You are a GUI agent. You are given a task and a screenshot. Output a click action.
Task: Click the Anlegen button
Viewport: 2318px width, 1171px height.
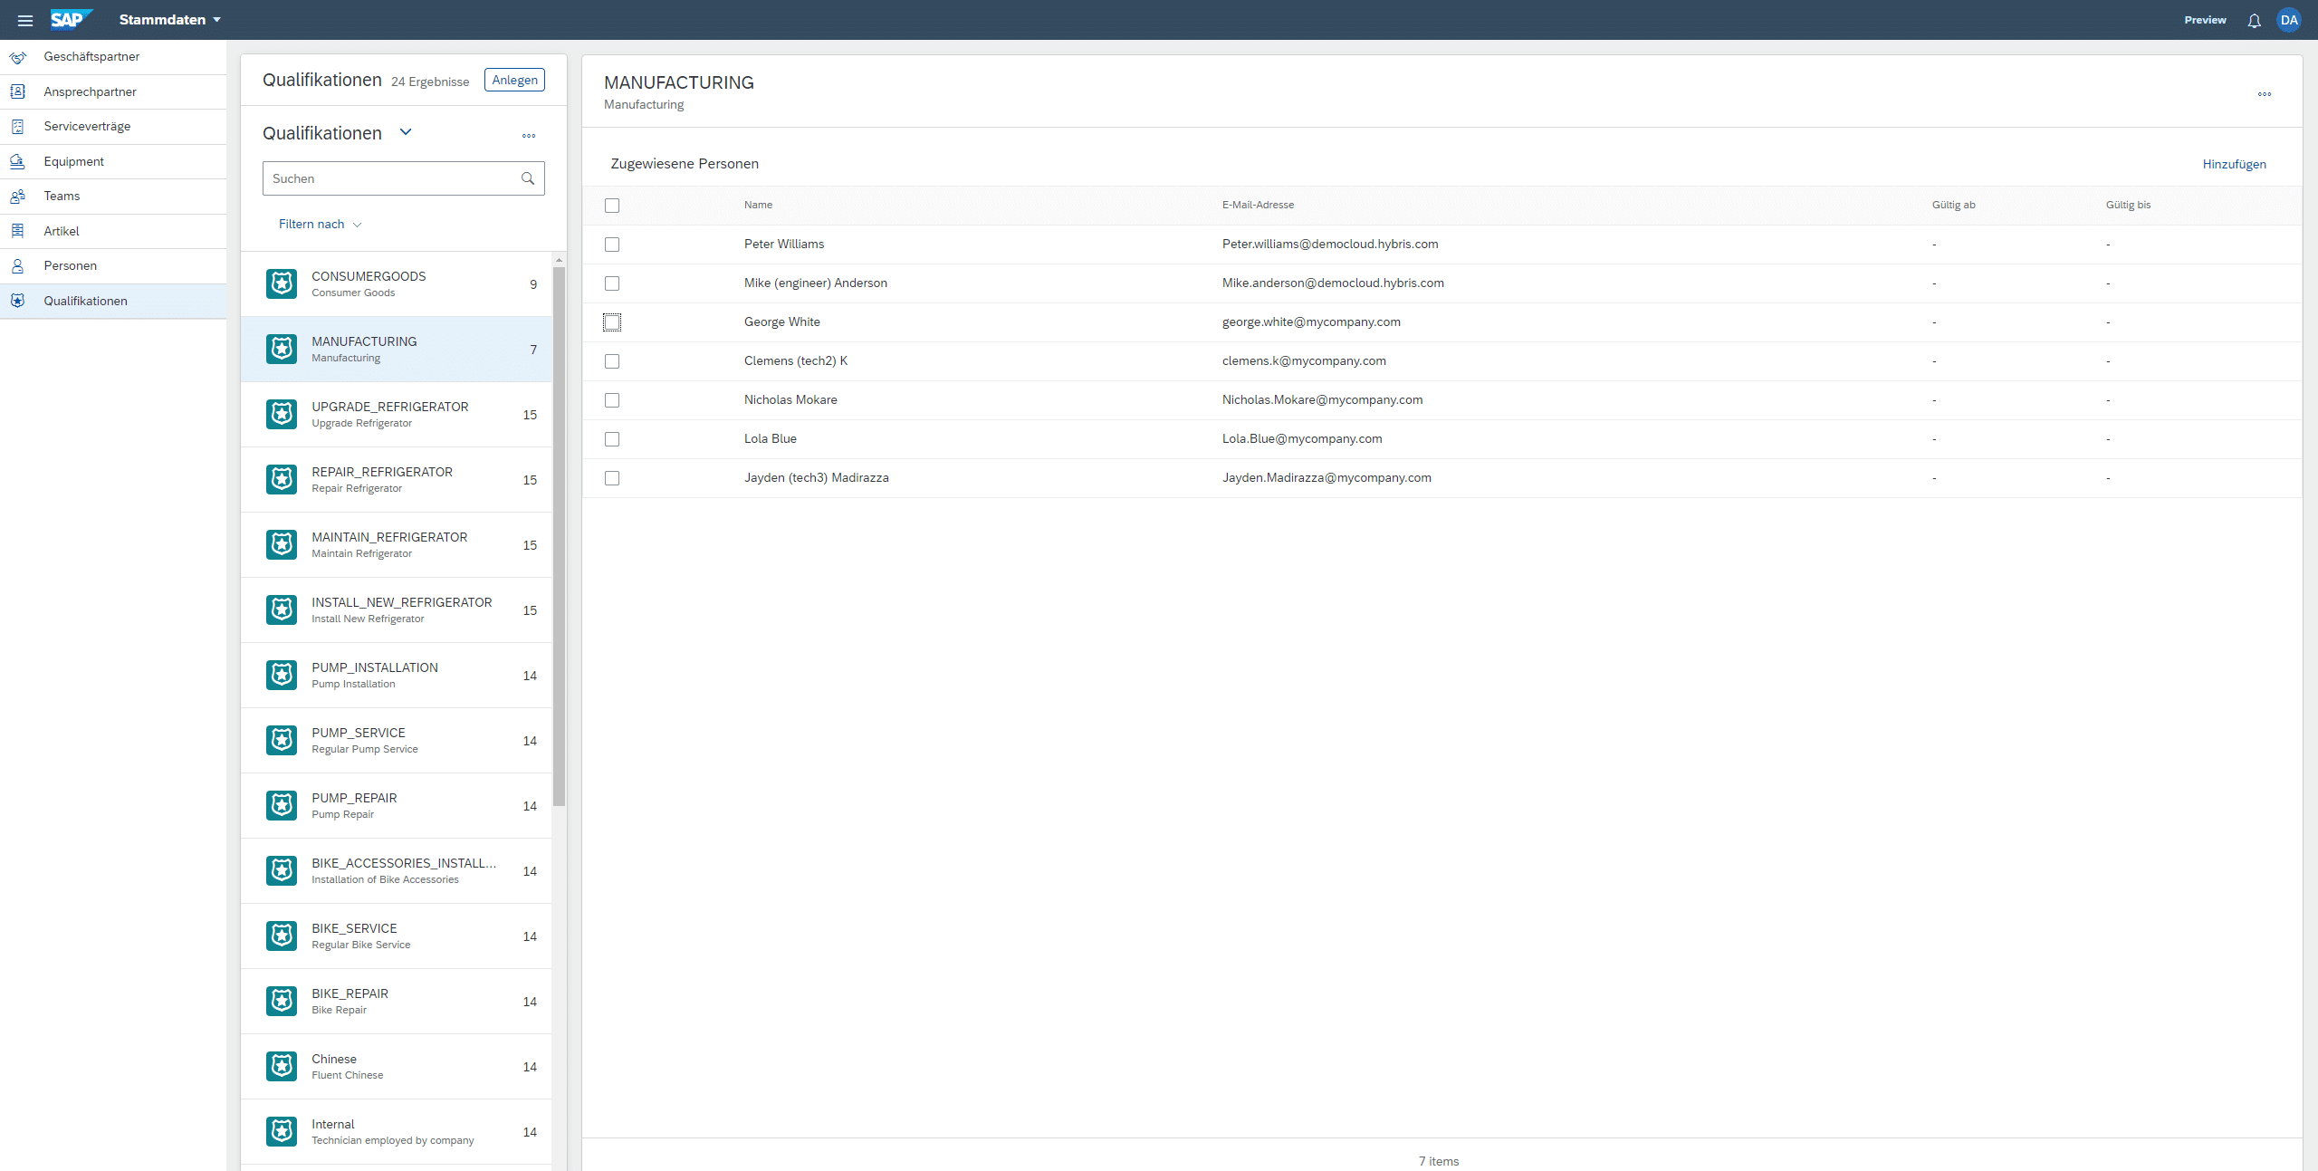coord(514,80)
